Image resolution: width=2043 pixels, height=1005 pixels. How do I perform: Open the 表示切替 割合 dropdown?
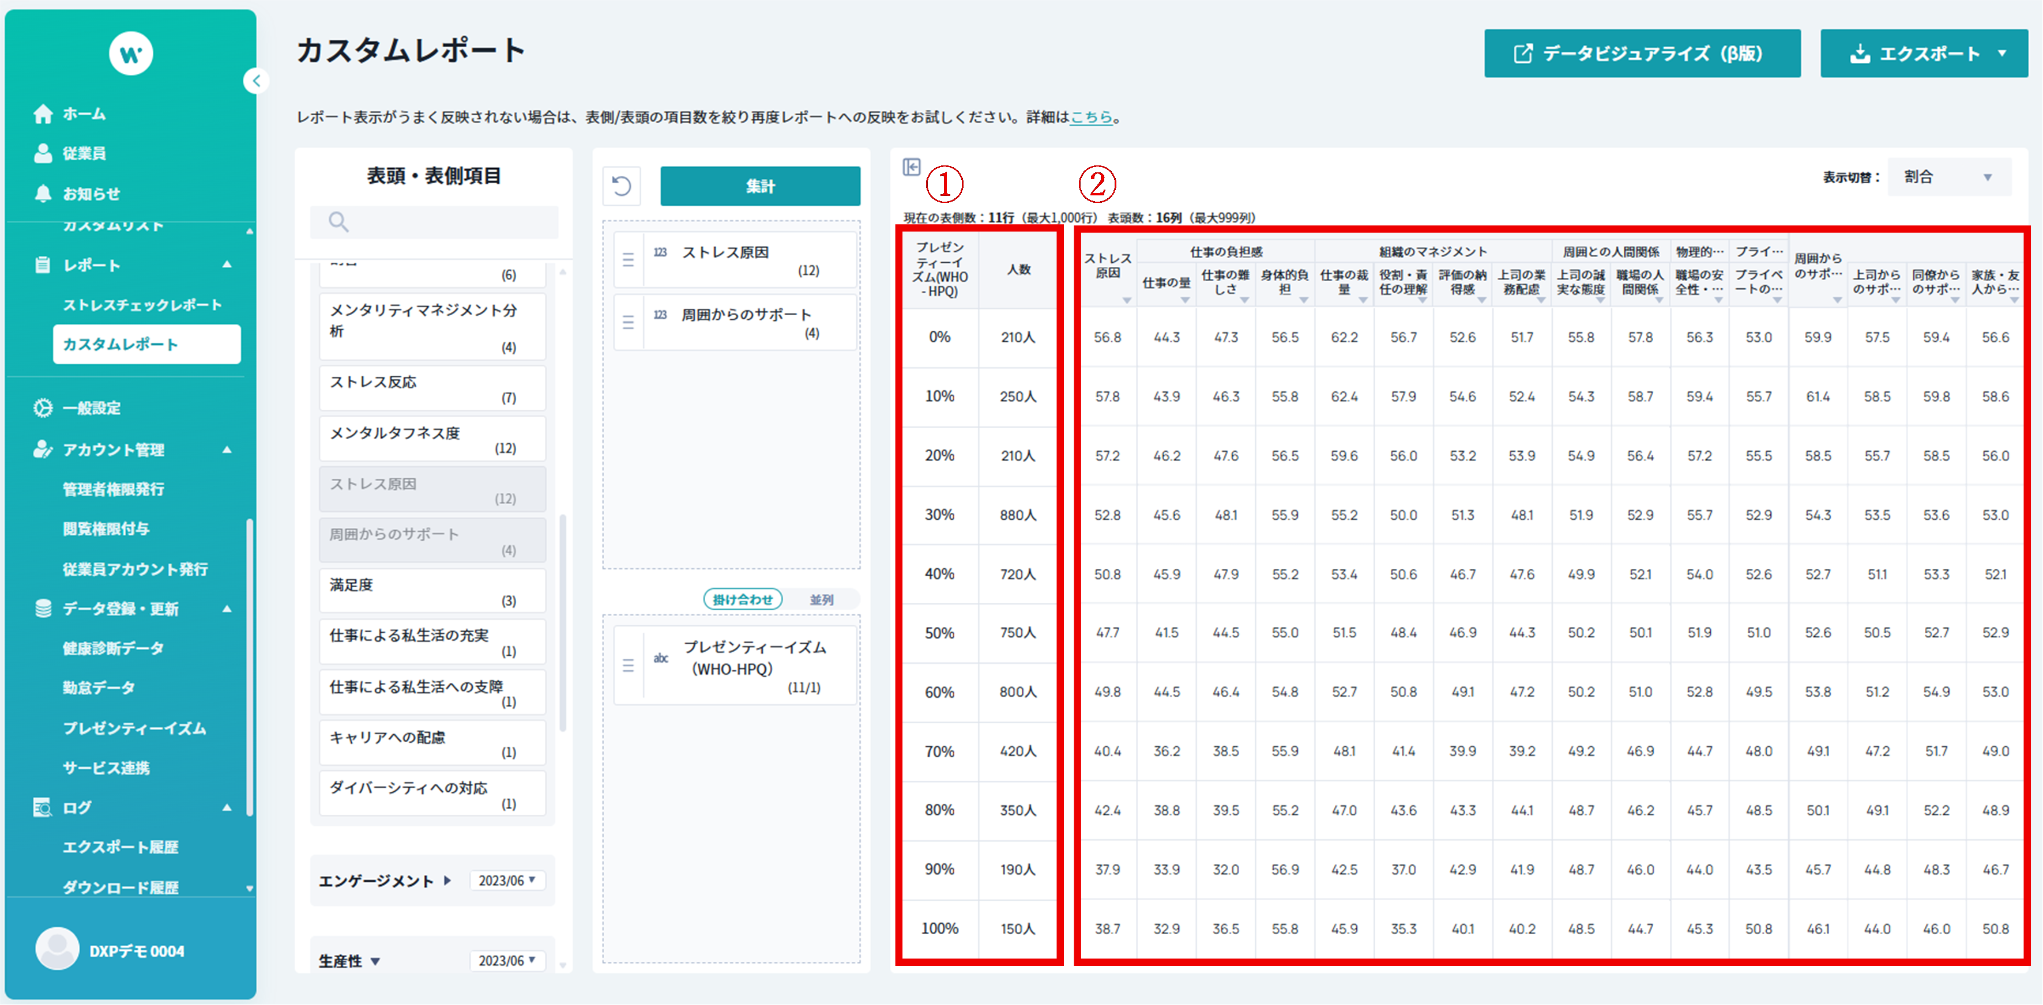pyautogui.click(x=1950, y=177)
